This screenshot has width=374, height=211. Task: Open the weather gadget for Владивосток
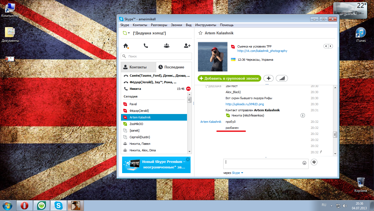click(350, 10)
